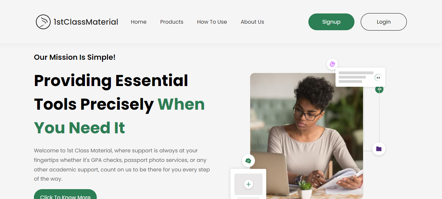Click the 1stClassMaterial brand name text
The image size is (442, 199).
coord(86,22)
